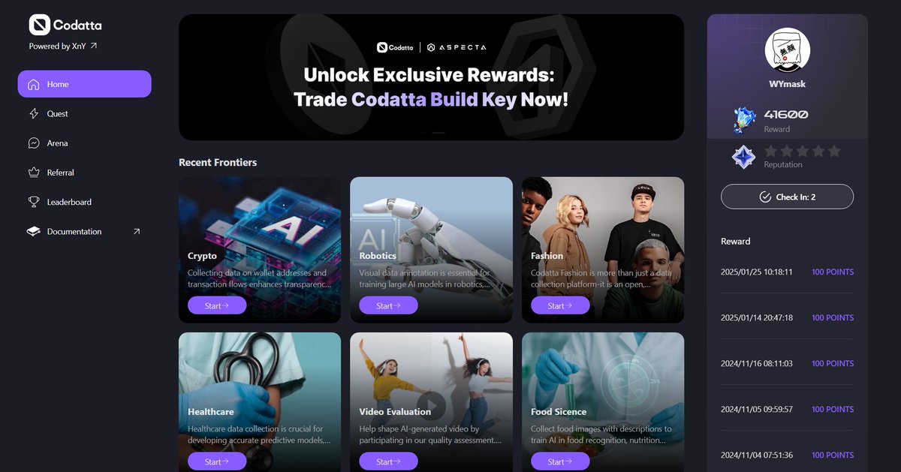Click the Reward crystal gem icon
901x472 pixels.
click(x=744, y=120)
